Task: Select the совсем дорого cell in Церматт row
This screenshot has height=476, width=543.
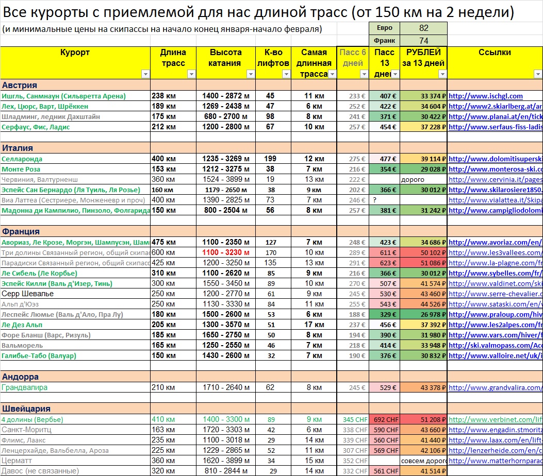Action: point(423,461)
